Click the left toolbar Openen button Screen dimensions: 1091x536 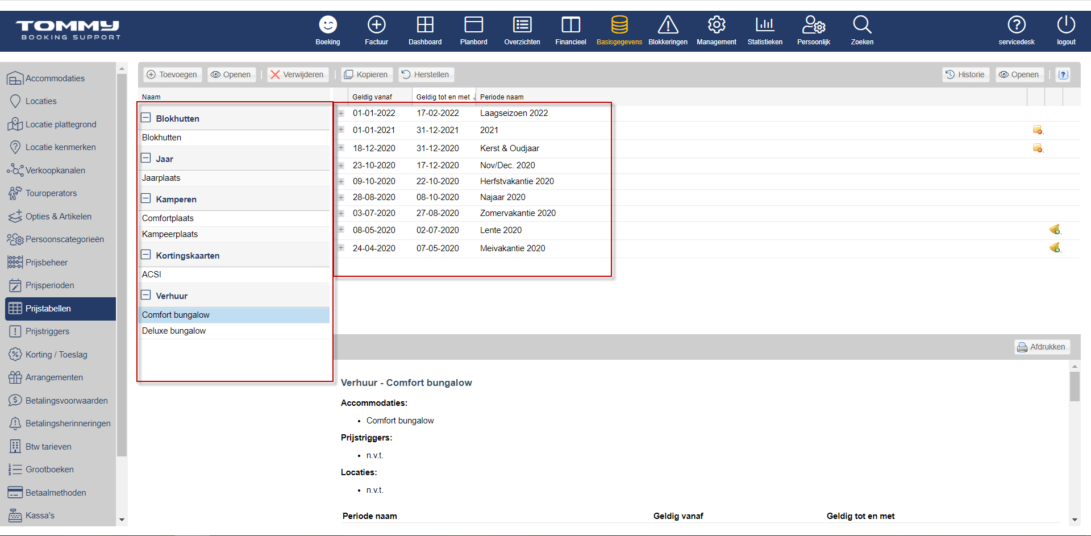pos(231,74)
